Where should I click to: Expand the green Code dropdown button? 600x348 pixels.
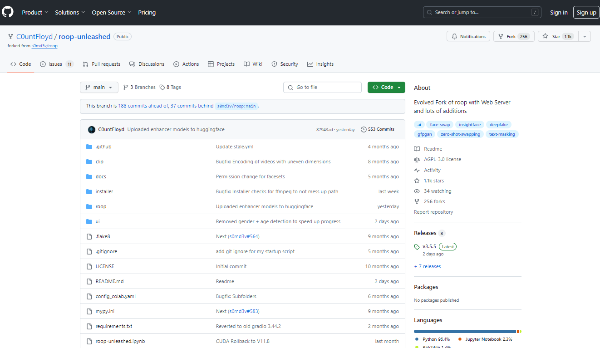point(386,88)
